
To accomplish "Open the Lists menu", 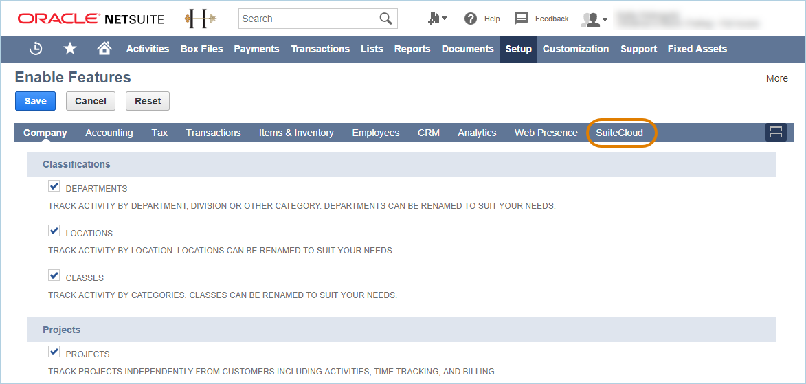I will 372,49.
